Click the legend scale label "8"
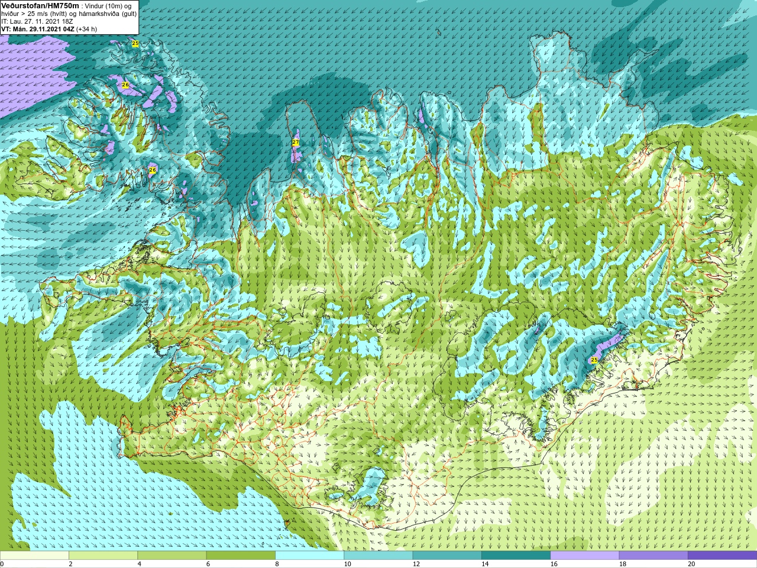 (x=277, y=564)
